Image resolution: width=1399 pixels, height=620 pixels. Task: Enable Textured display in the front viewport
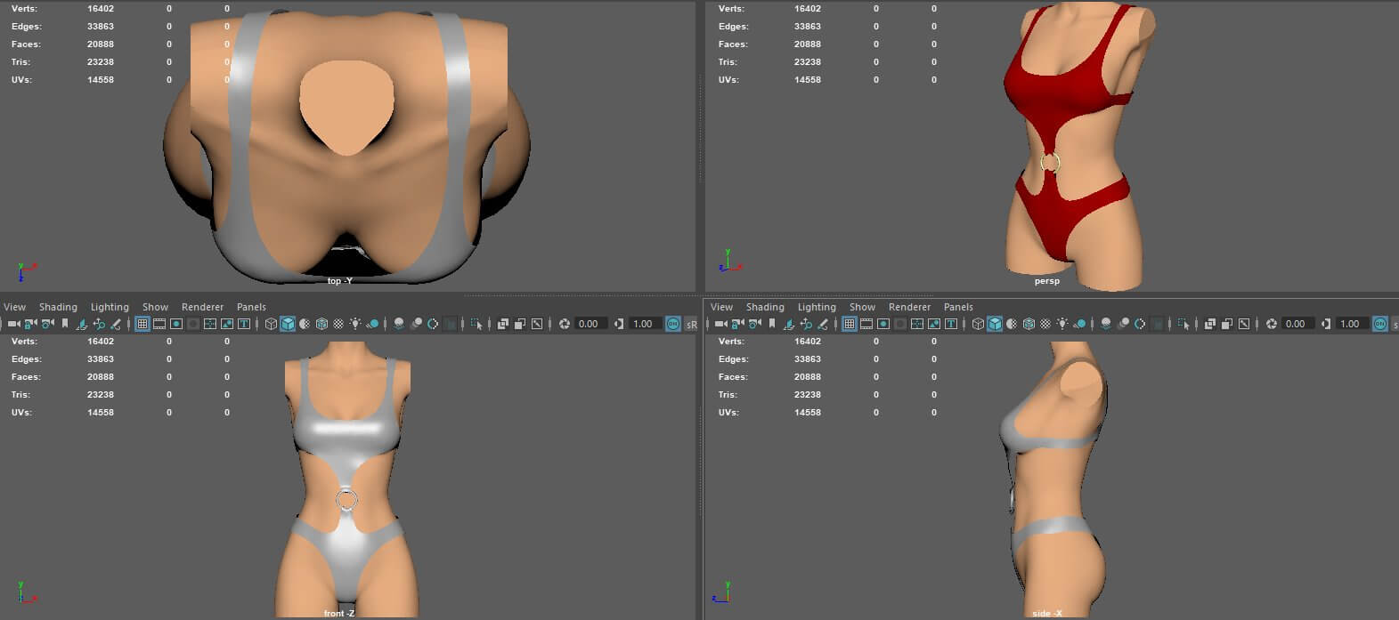point(338,324)
